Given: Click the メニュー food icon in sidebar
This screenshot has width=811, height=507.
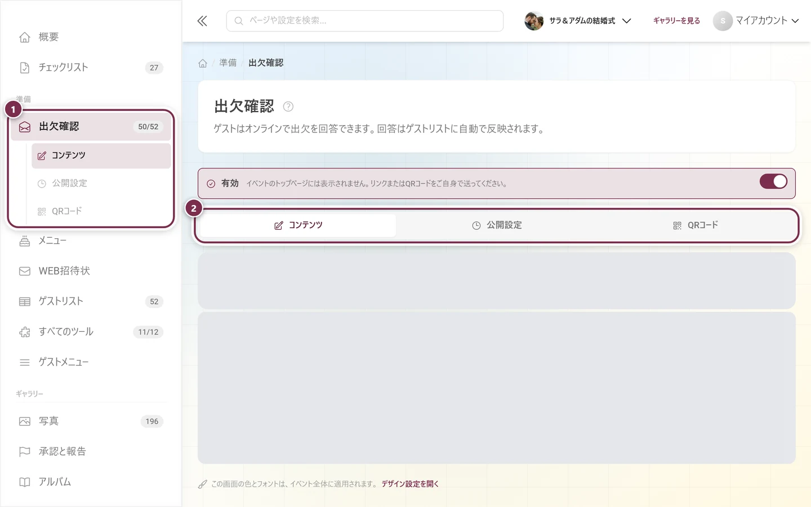Looking at the screenshot, I should coord(25,241).
